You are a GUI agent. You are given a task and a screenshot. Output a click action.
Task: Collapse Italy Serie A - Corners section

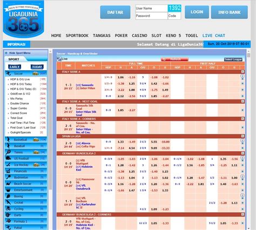[x=242, y=119]
